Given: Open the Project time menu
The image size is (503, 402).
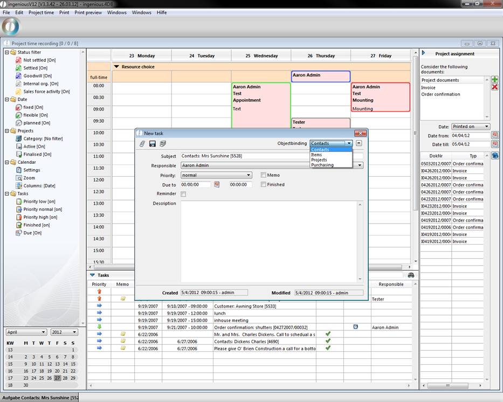Looking at the screenshot, I should pos(41,12).
